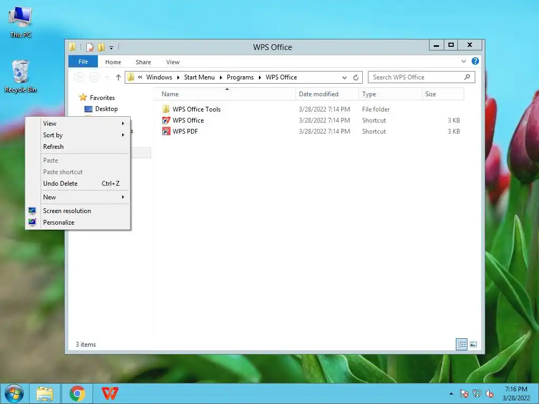
Task: Select Desktop in navigation pane
Action: [x=106, y=109]
